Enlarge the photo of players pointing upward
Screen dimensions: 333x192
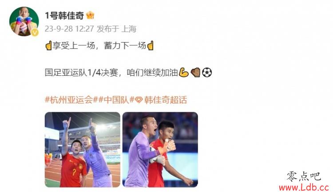click(x=83, y=149)
